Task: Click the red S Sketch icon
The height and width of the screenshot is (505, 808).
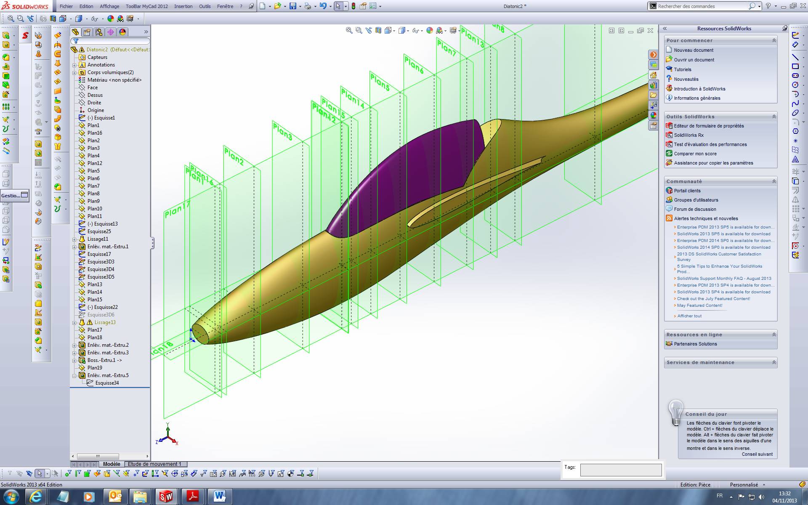Action: coord(26,35)
